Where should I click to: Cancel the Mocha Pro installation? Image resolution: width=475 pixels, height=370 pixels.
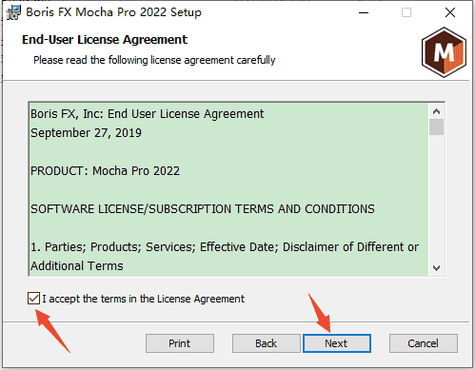pos(424,343)
